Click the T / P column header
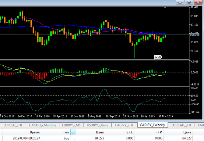Image resolution: width=204 pixels, height=141 pixels. tap(149, 132)
